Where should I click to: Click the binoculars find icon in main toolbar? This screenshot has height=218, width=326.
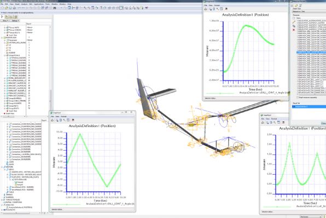tap(55, 8)
